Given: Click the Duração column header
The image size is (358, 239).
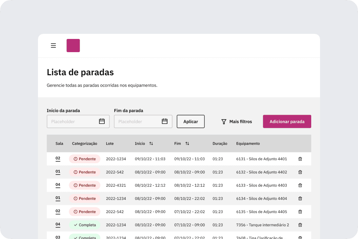Looking at the screenshot, I should (220, 144).
